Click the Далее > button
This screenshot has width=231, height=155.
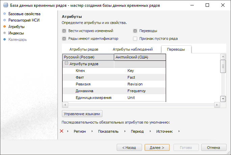click(157, 148)
